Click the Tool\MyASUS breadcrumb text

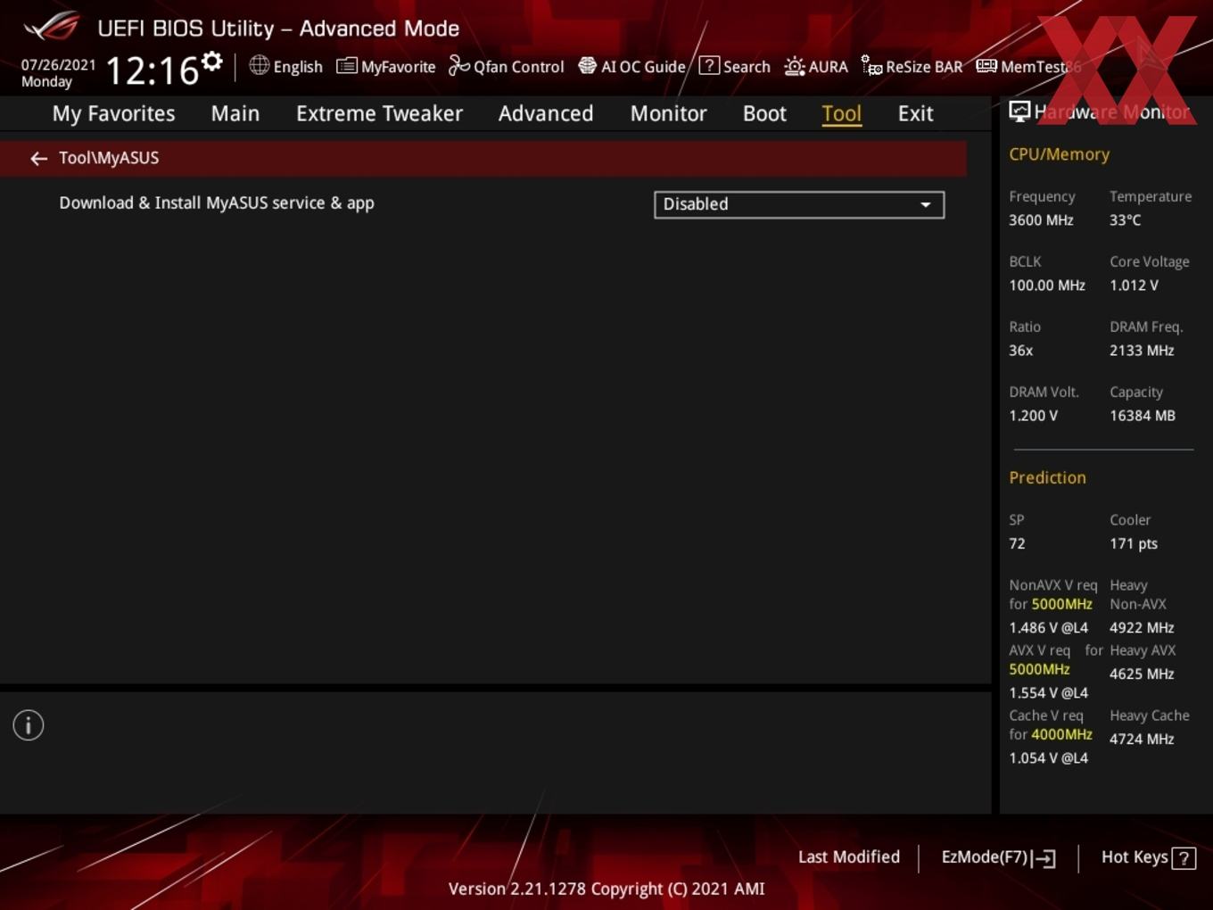tap(109, 158)
